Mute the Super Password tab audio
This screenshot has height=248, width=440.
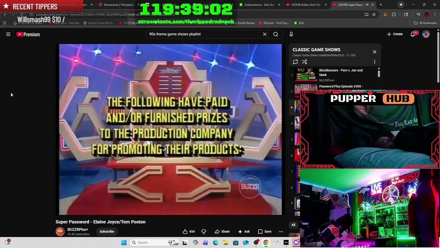pyautogui.click(x=367, y=5)
